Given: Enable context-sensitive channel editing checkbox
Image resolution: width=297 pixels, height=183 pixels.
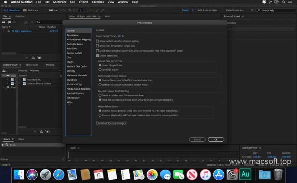Looking at the screenshot, I should (x=97, y=41).
